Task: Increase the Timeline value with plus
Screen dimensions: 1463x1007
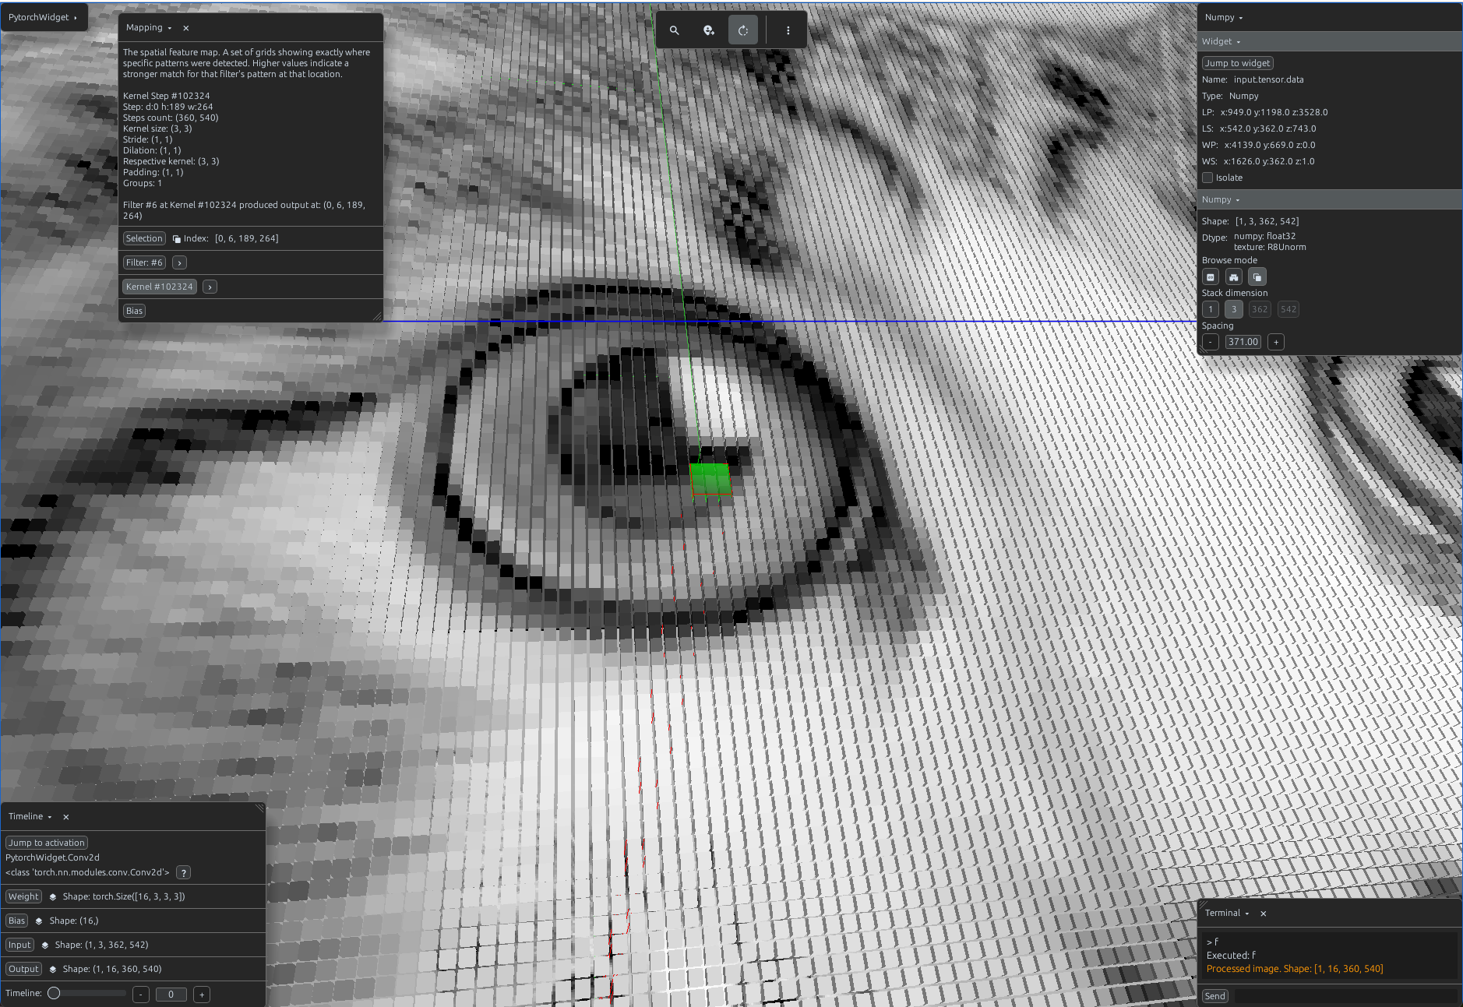Action: click(202, 995)
